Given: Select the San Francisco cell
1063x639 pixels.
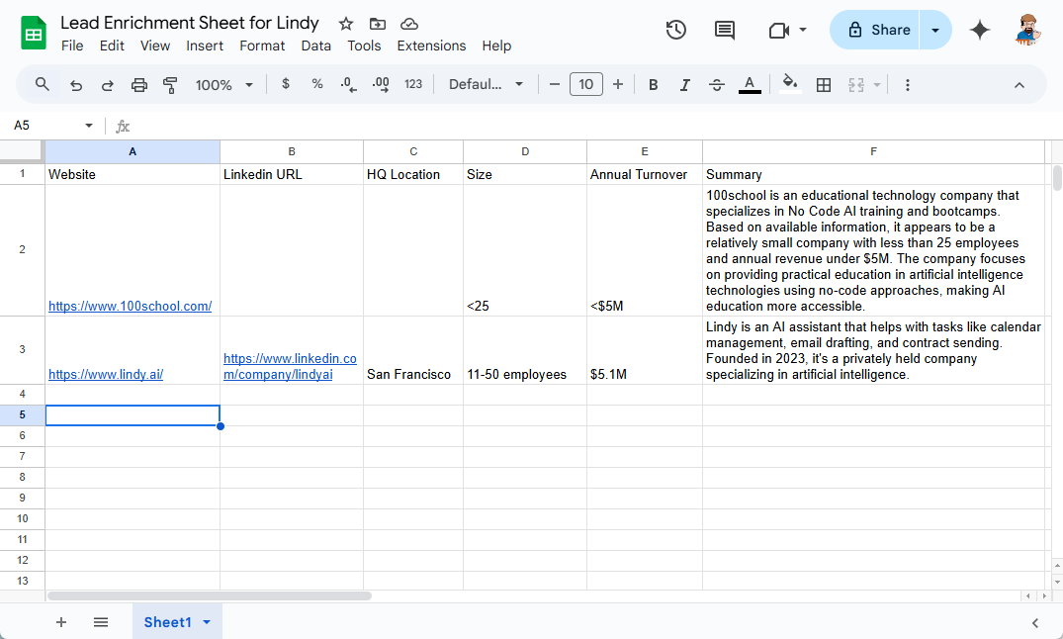Looking at the screenshot, I should (413, 351).
